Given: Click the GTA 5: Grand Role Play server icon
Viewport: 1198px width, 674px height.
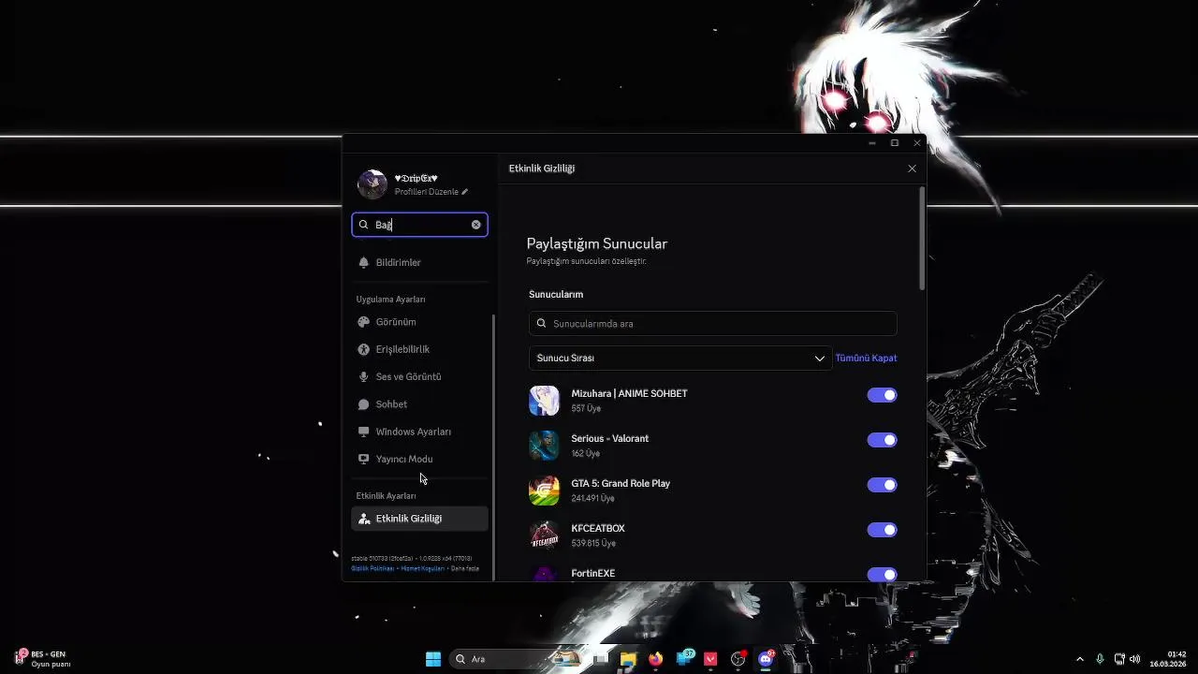Looking at the screenshot, I should [x=544, y=491].
